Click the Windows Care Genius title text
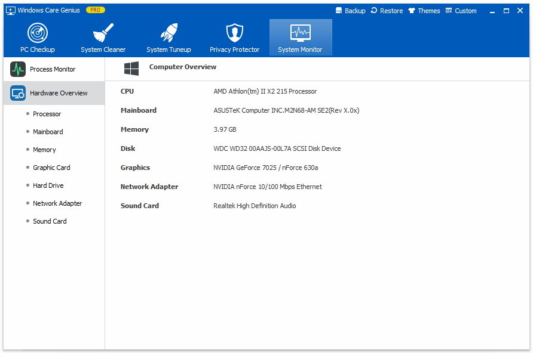 [48, 10]
